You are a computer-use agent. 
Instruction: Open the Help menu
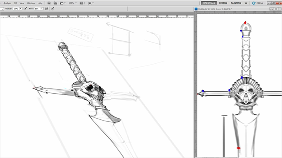[40, 3]
